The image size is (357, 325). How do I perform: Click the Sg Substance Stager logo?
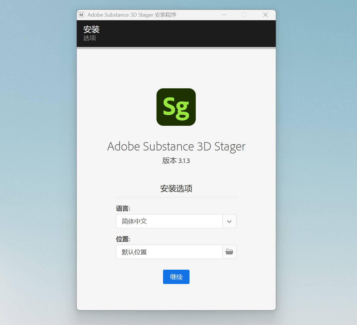click(176, 107)
